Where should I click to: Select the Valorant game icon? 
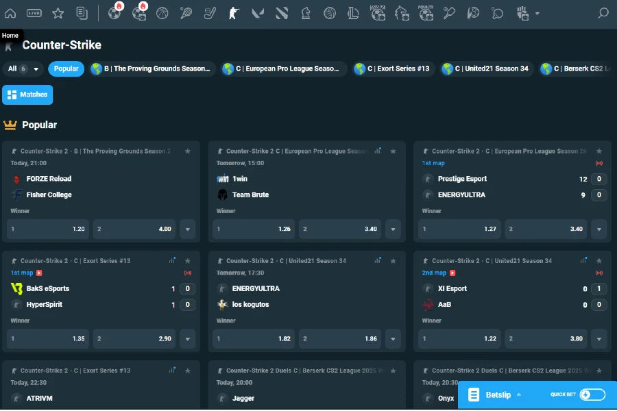pos(258,12)
